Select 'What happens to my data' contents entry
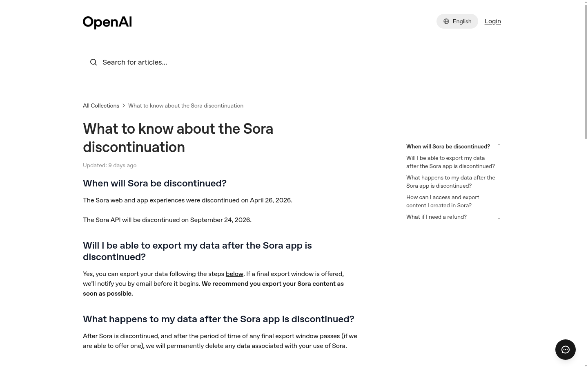This screenshot has height=368, width=588. pyautogui.click(x=450, y=182)
